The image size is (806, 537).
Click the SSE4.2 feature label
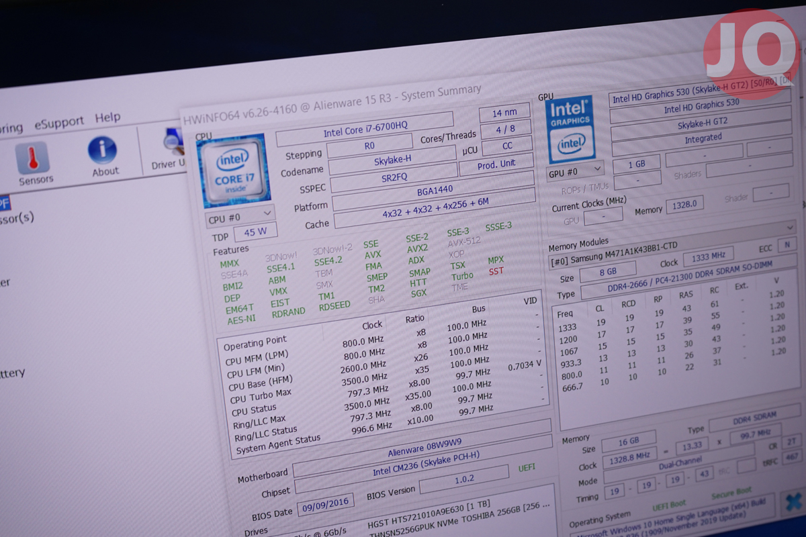coord(328,261)
